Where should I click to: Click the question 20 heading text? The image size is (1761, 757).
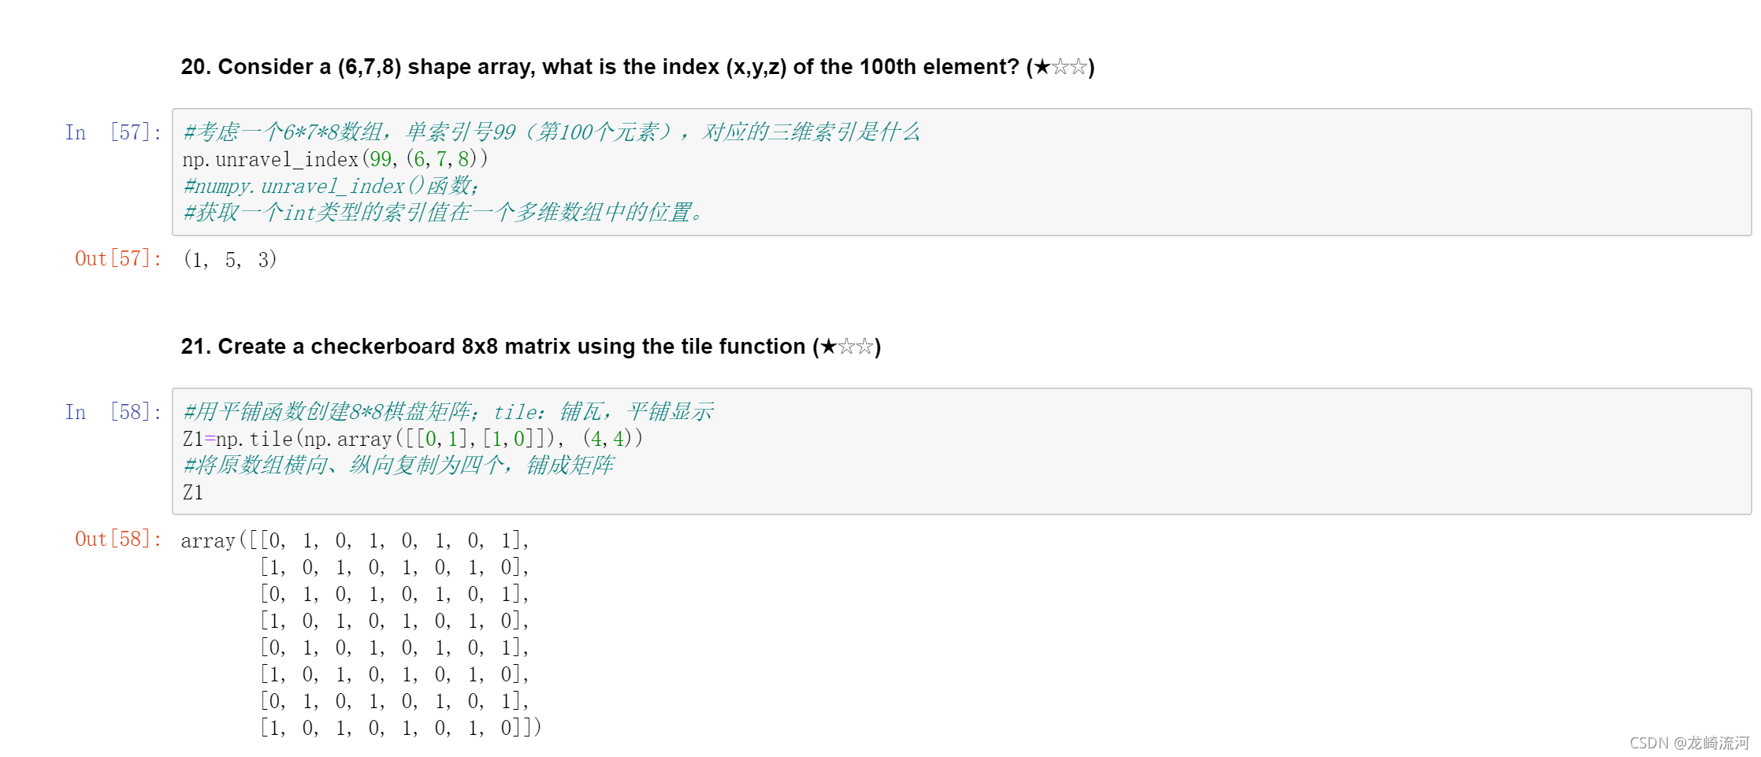click(637, 67)
